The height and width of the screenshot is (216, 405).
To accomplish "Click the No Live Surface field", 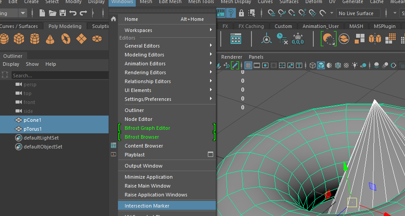I will 358,13.
